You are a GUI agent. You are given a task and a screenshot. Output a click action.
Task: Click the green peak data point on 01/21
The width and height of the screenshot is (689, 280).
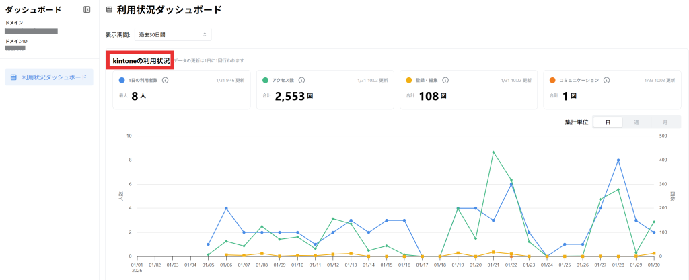[x=493, y=152]
